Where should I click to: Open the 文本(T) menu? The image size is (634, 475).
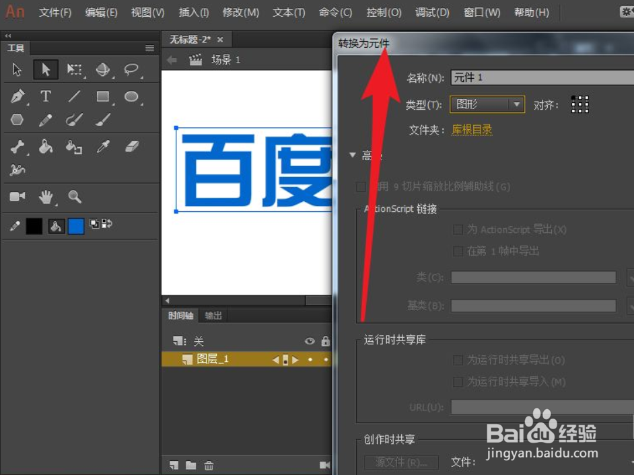(x=289, y=13)
